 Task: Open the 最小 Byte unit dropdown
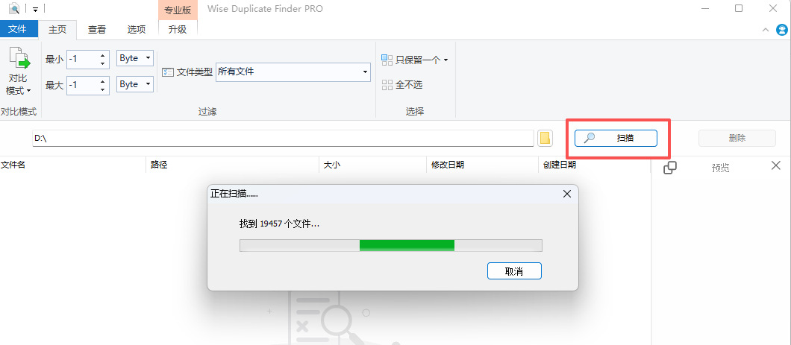click(135, 58)
